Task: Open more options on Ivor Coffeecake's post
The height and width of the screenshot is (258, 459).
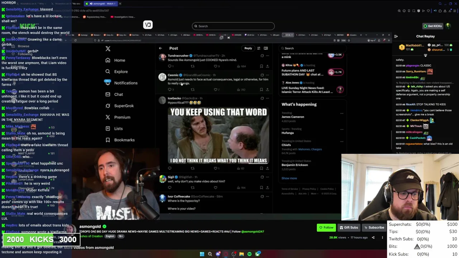Action: point(268,196)
